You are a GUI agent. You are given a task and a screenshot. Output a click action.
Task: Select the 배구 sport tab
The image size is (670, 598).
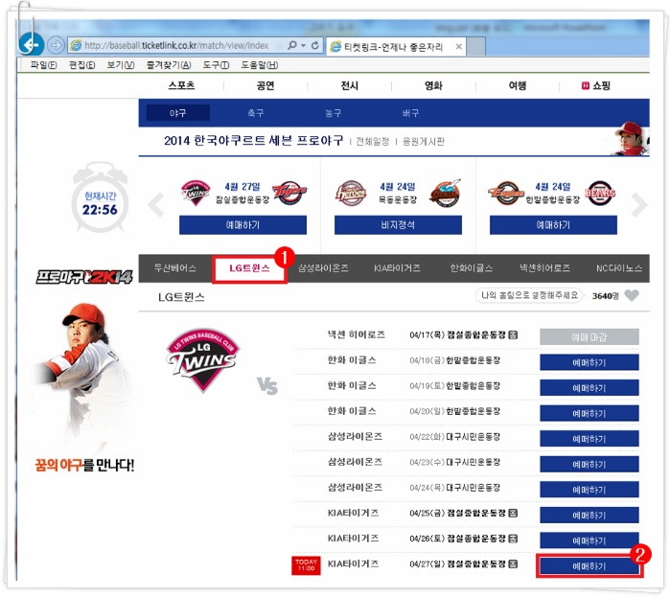tap(410, 113)
